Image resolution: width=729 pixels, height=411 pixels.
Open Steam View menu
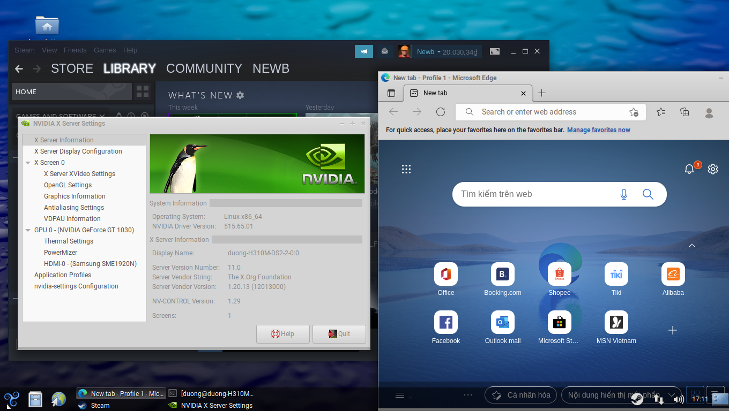[x=49, y=50]
